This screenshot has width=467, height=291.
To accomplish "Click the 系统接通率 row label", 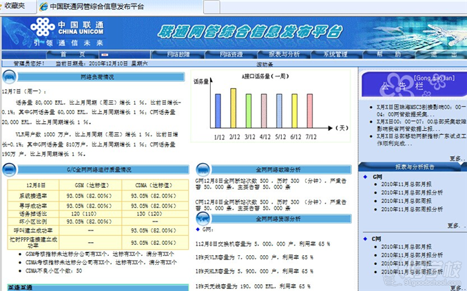I will pyautogui.click(x=33, y=196).
